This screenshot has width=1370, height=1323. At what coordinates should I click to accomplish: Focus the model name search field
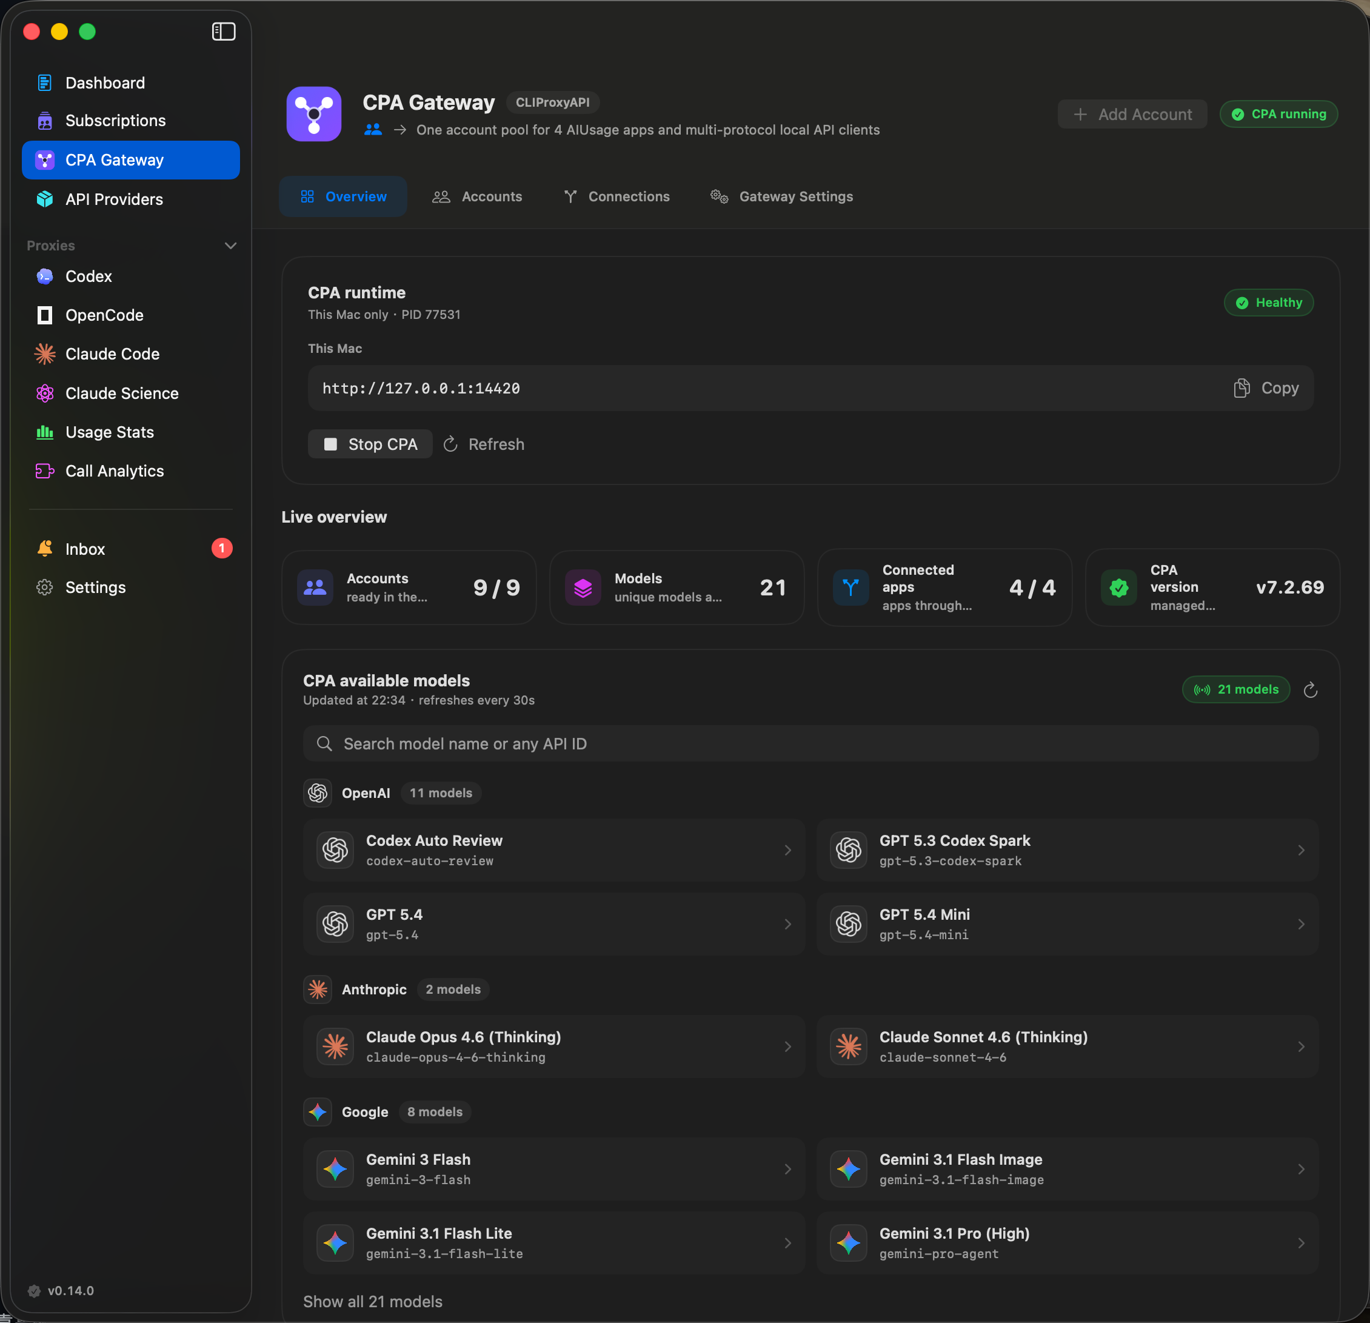click(x=811, y=743)
